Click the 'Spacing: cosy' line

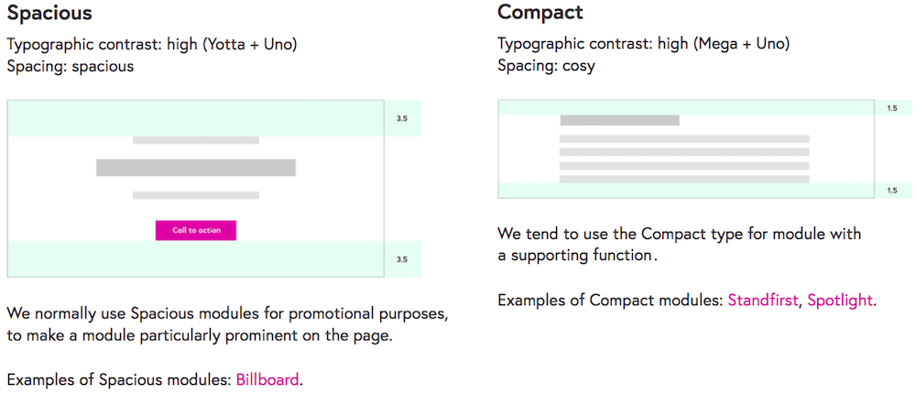point(546,66)
